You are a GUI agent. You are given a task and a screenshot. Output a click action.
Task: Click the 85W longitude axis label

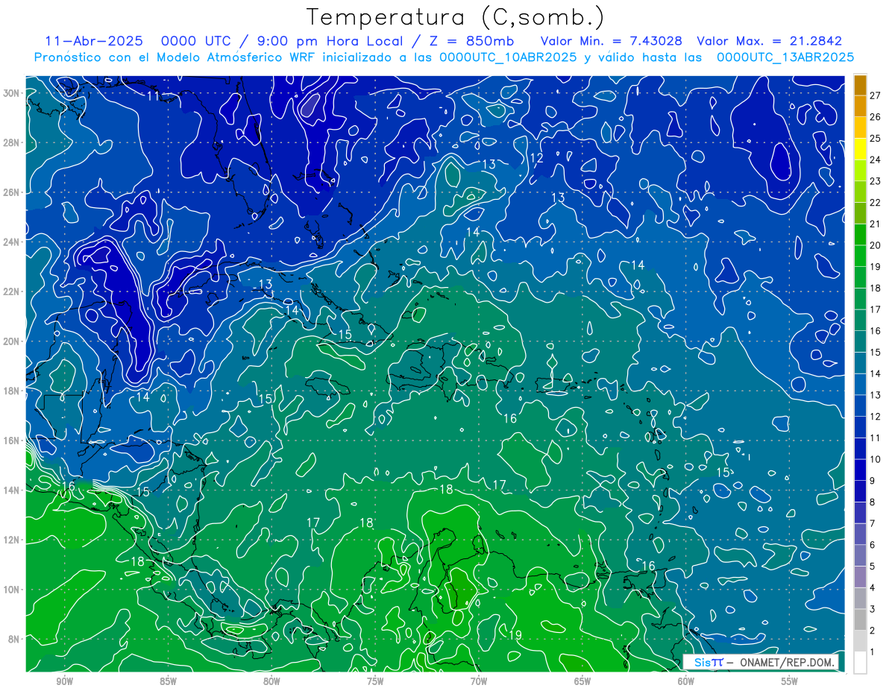click(x=168, y=682)
